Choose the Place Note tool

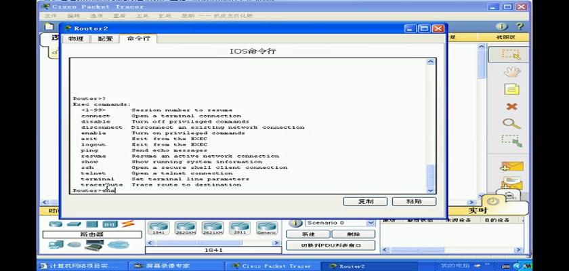click(x=511, y=89)
